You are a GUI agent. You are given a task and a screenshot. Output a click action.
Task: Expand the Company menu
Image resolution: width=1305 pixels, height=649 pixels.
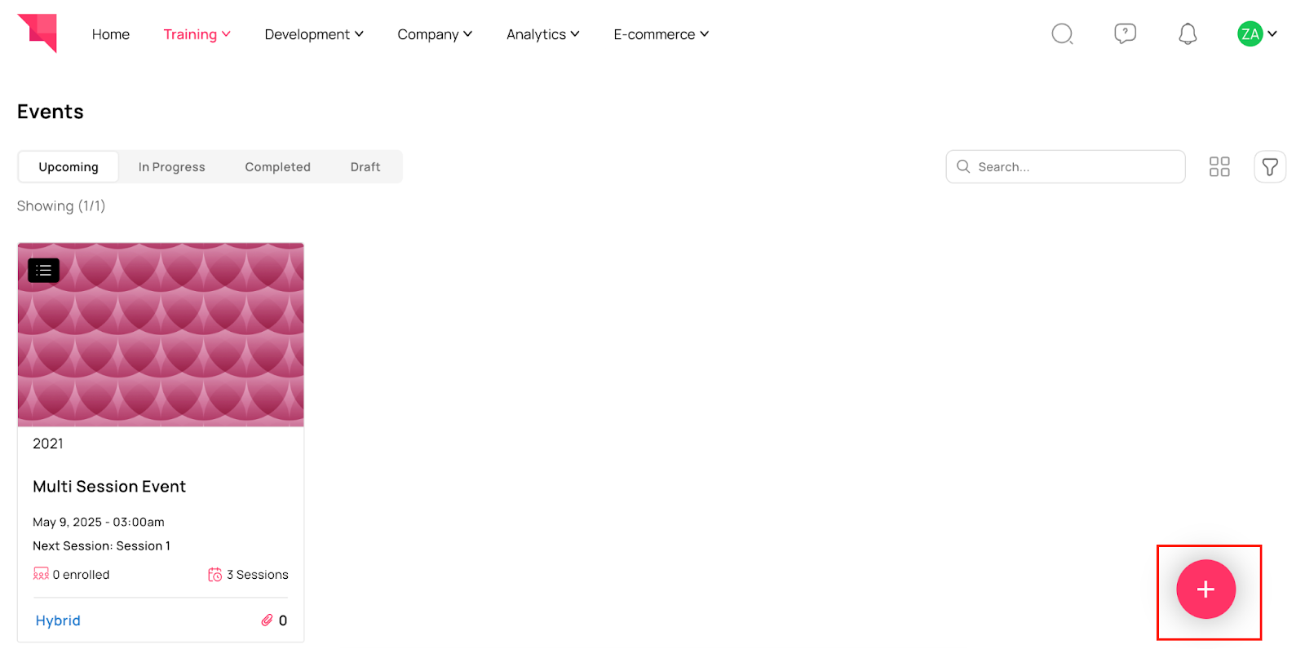pos(435,34)
